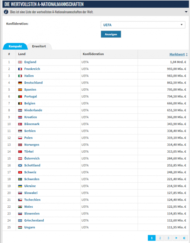Click the England flag icon

tap(20, 62)
